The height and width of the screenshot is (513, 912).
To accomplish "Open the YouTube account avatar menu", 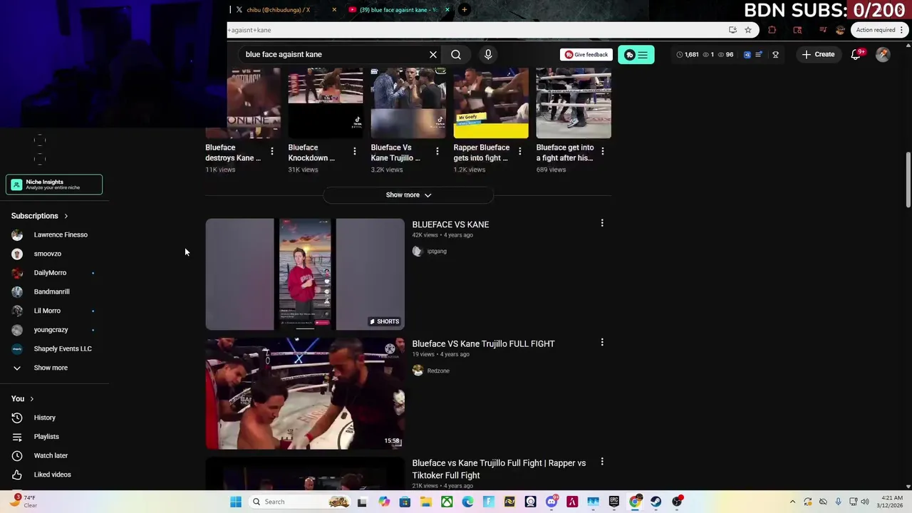I will (x=883, y=54).
